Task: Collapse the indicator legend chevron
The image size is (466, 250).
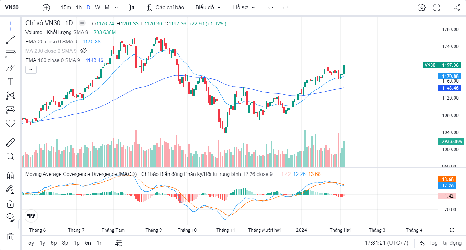Action: [x=31, y=70]
